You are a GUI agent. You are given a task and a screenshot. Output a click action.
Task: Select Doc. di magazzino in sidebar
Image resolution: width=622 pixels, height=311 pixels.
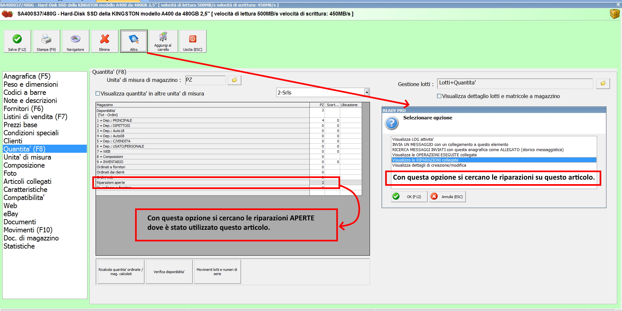(31, 238)
